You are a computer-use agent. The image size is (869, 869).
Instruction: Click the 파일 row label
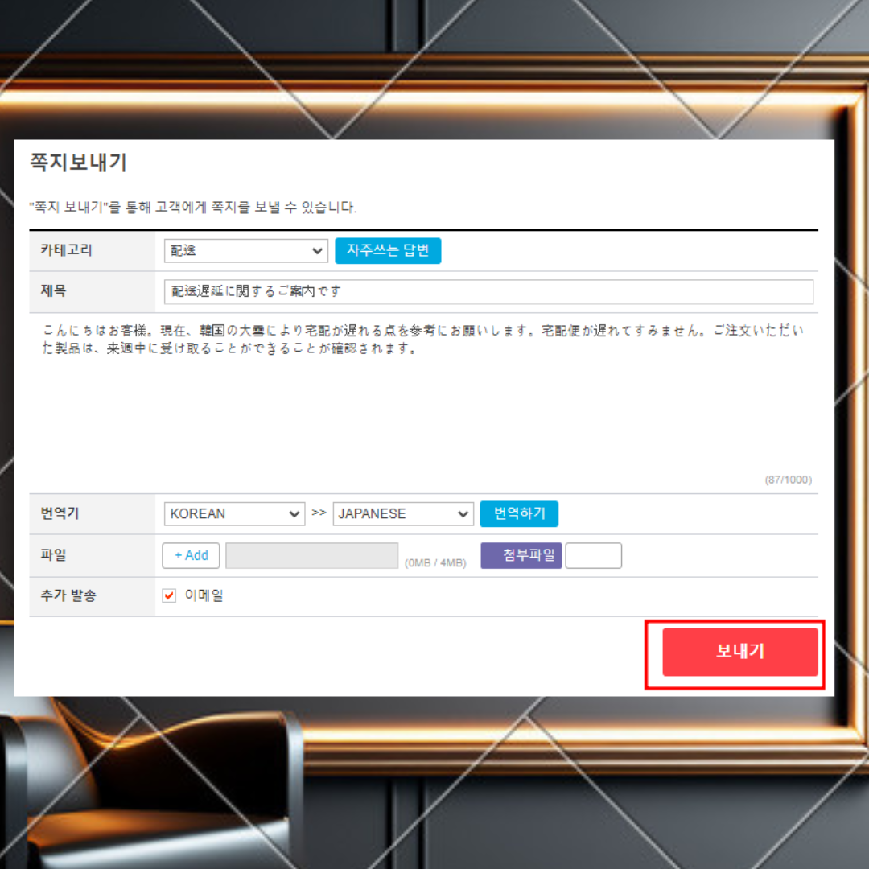[53, 554]
